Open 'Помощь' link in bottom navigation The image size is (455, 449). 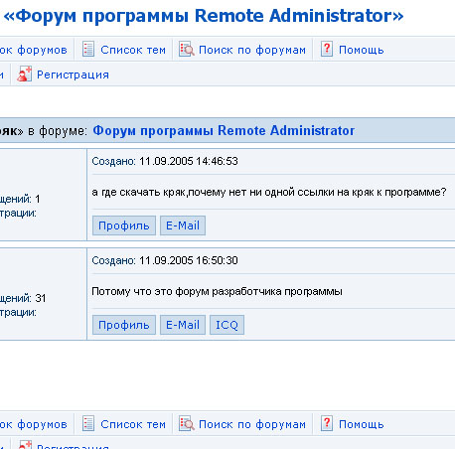tap(362, 424)
